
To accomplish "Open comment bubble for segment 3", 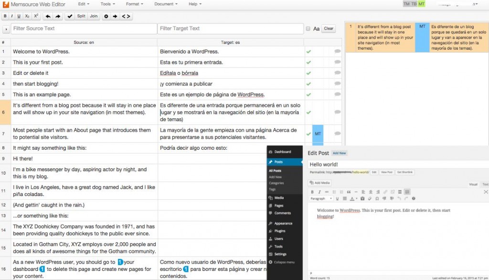I will pos(338,73).
